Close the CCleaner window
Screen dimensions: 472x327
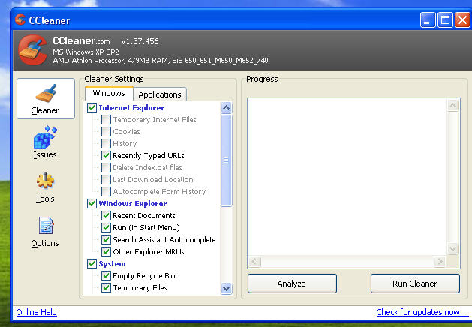tap(462, 20)
